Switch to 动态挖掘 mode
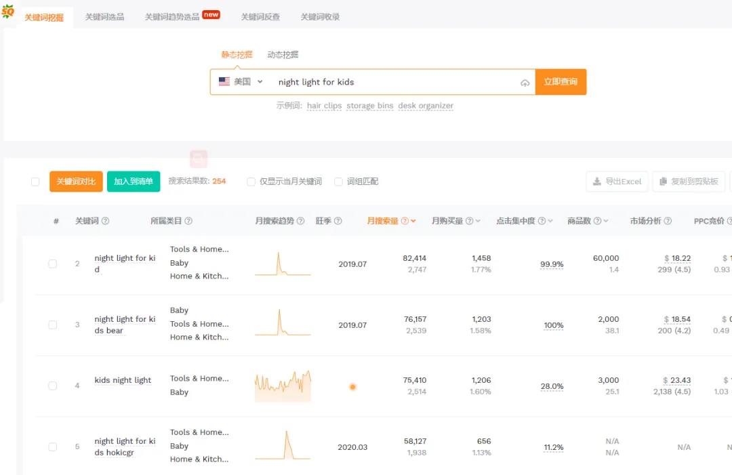 282,54
